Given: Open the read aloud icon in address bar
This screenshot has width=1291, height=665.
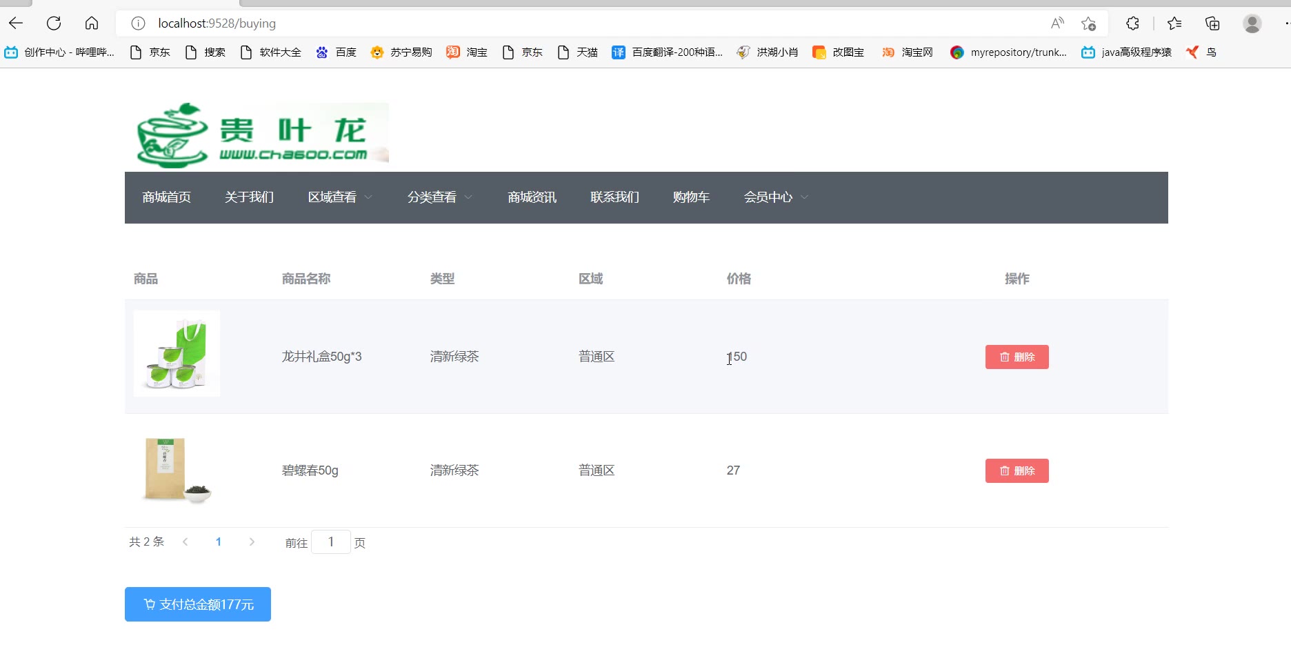Looking at the screenshot, I should click(1057, 23).
